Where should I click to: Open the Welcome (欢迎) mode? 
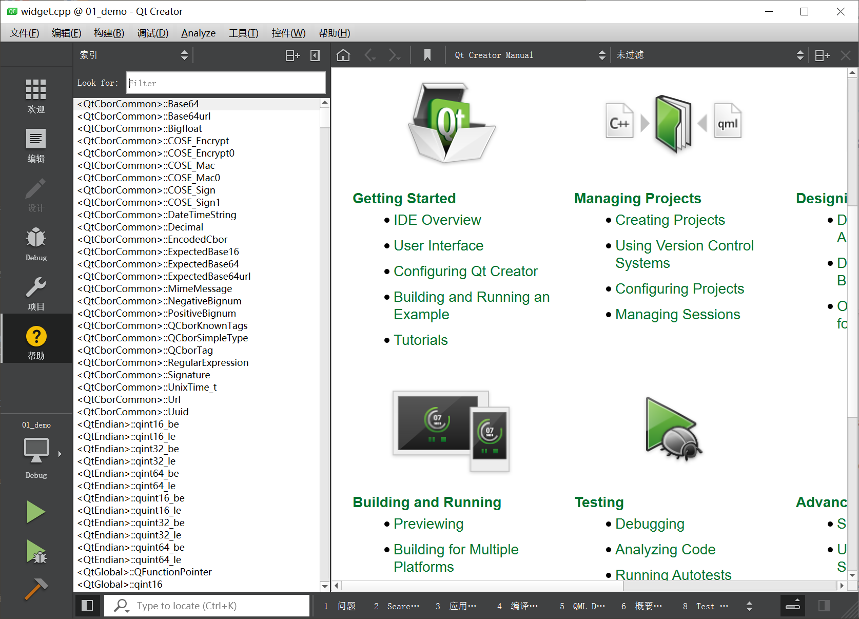pos(36,96)
